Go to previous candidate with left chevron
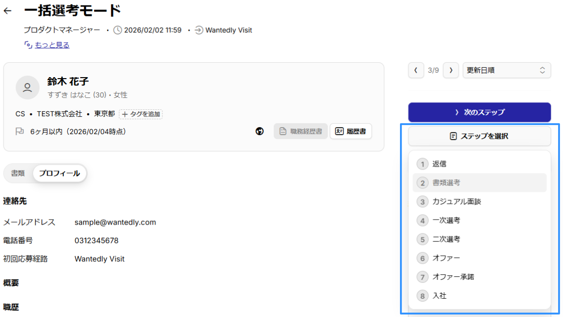The width and height of the screenshot is (563, 317). (416, 70)
